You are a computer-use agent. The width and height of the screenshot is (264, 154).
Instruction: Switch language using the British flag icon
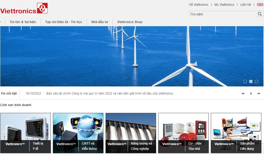[x=260, y=4]
